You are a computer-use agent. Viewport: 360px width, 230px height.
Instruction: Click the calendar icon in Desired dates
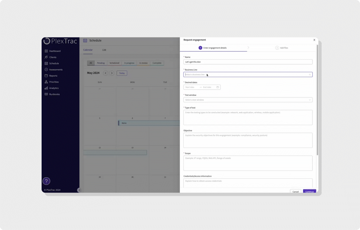pyautogui.click(x=218, y=87)
